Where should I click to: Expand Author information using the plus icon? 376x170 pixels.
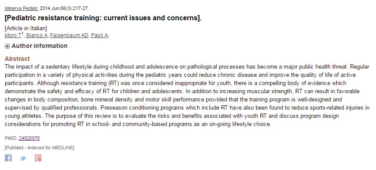click(7, 46)
